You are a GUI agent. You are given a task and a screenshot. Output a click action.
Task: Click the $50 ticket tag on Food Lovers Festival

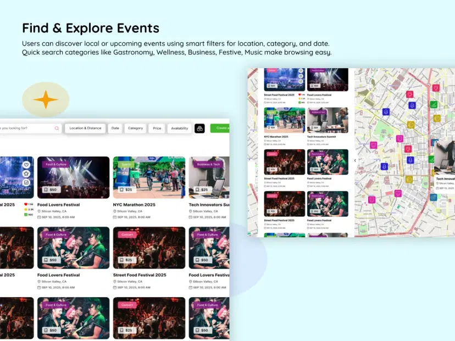pyautogui.click(x=51, y=189)
